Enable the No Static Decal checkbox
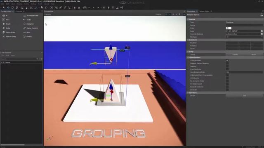 [x=227, y=84]
